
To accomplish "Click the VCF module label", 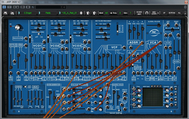I will pyautogui.click(x=114, y=47).
